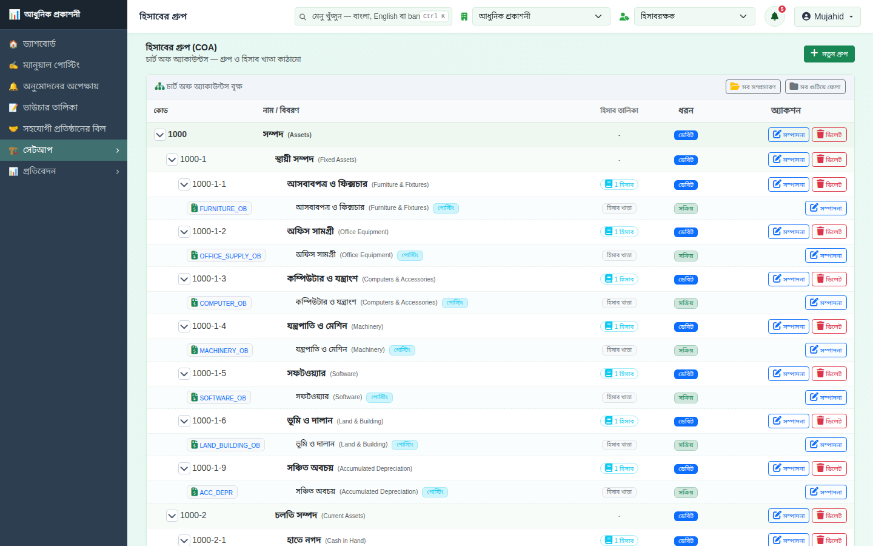This screenshot has width=873, height=546.
Task: Edit the 1000 সম্পদ group
Action: coord(789,135)
